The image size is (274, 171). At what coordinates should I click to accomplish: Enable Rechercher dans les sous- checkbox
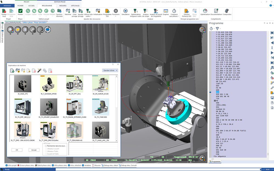coord(46,146)
